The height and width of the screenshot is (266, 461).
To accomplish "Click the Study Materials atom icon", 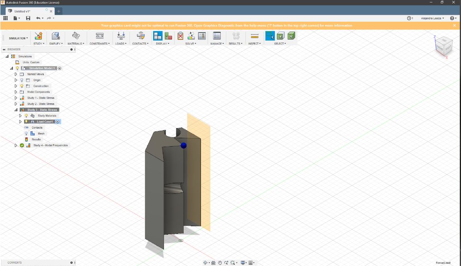I will coord(76,36).
